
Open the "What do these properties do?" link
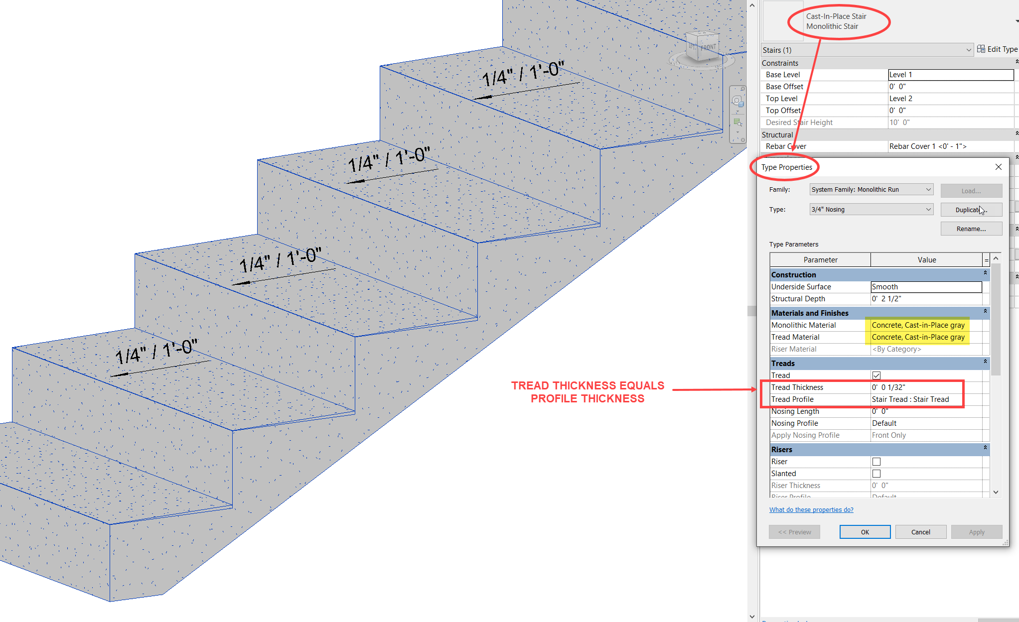(x=811, y=509)
